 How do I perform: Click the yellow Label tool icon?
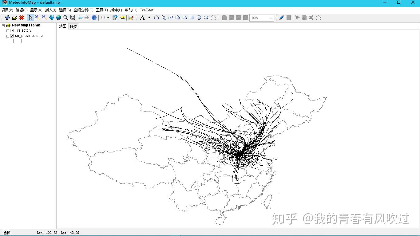pyautogui.click(x=122, y=18)
